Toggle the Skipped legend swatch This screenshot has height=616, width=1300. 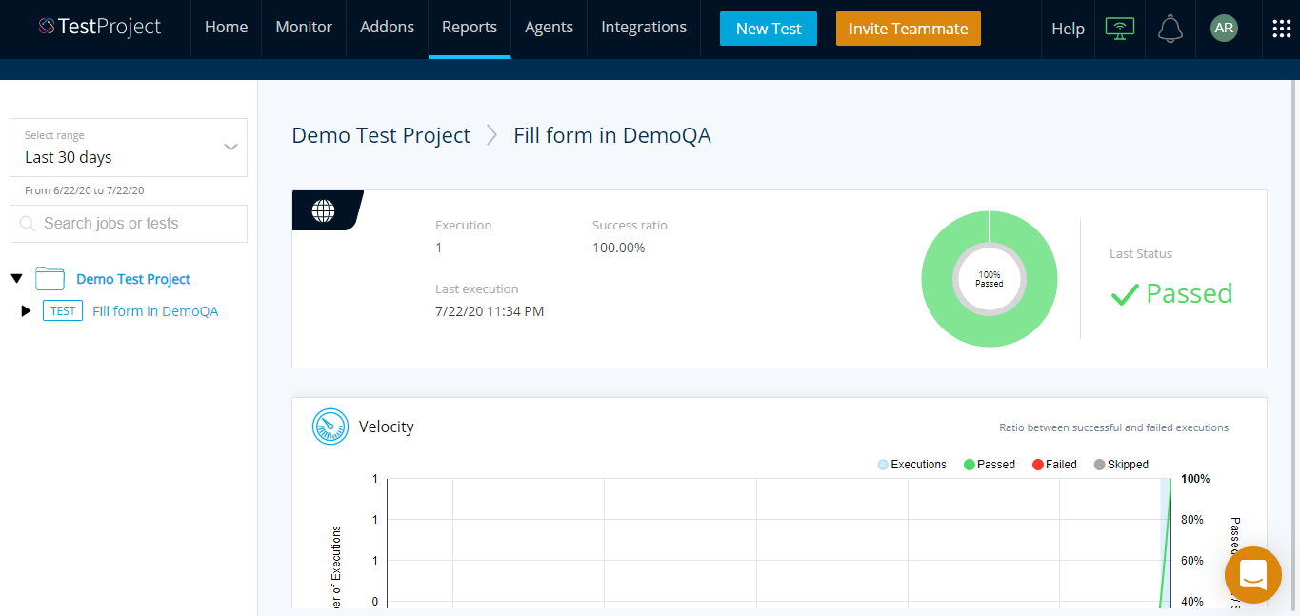coord(1100,465)
